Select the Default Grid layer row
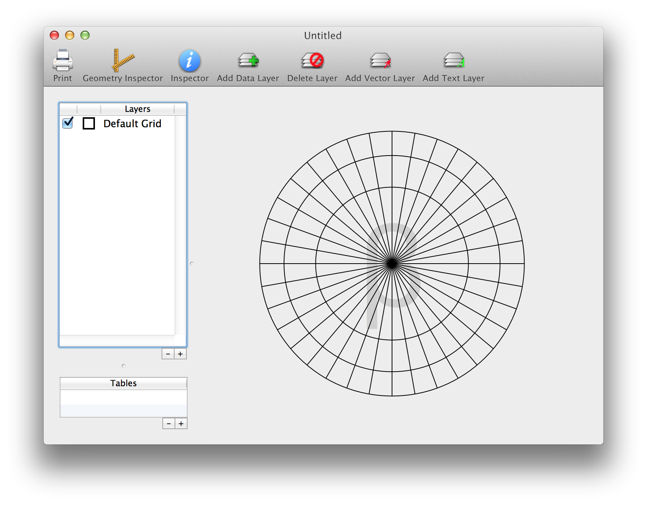This screenshot has height=505, width=647. coord(117,123)
